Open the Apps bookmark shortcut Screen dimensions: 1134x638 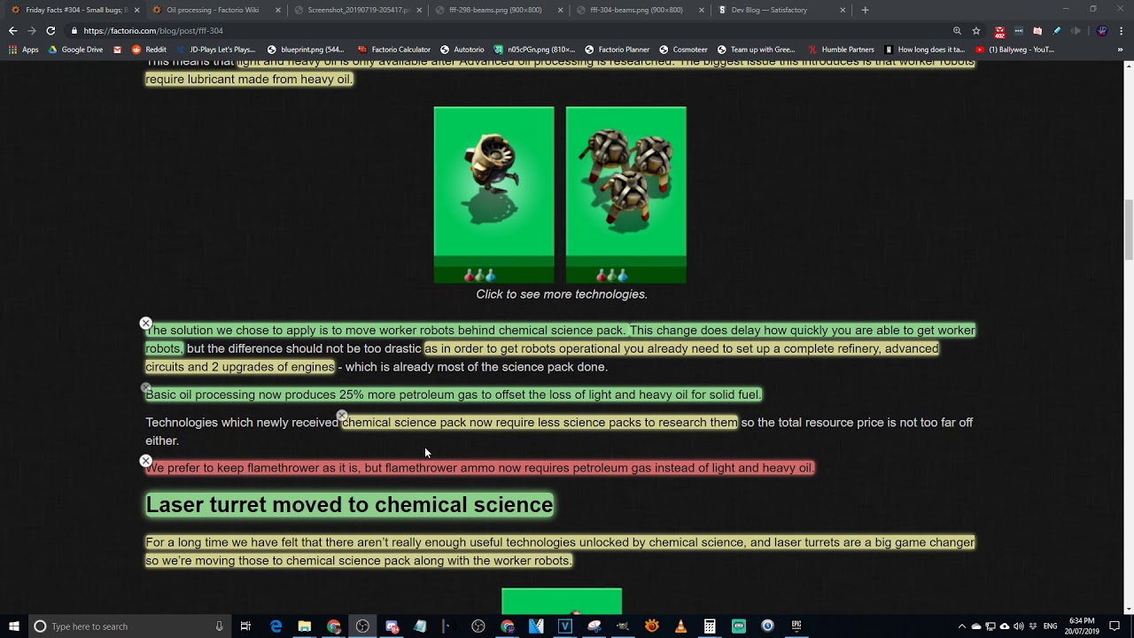24,50
